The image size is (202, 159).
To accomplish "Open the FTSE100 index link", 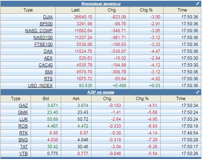I will tap(44, 44).
